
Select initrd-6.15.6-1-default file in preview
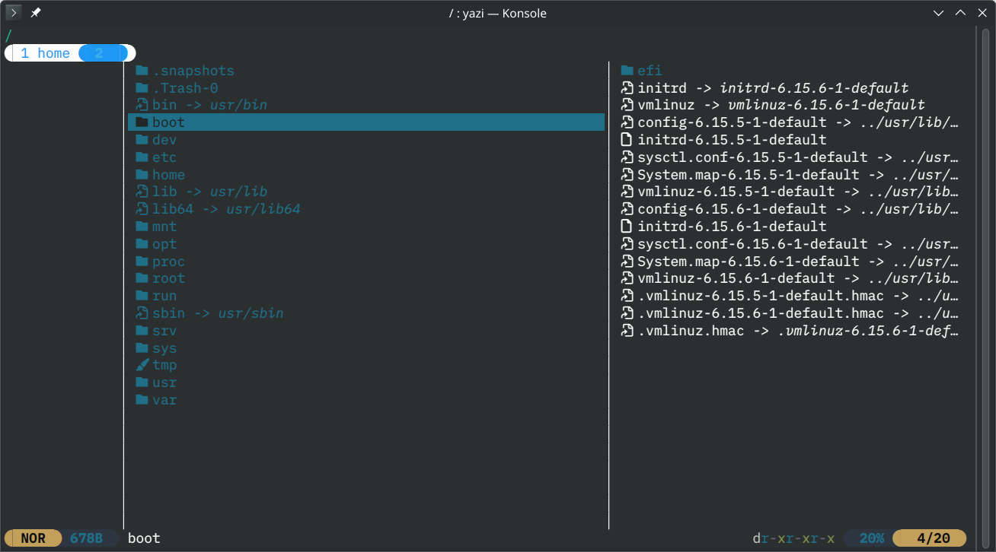(731, 227)
